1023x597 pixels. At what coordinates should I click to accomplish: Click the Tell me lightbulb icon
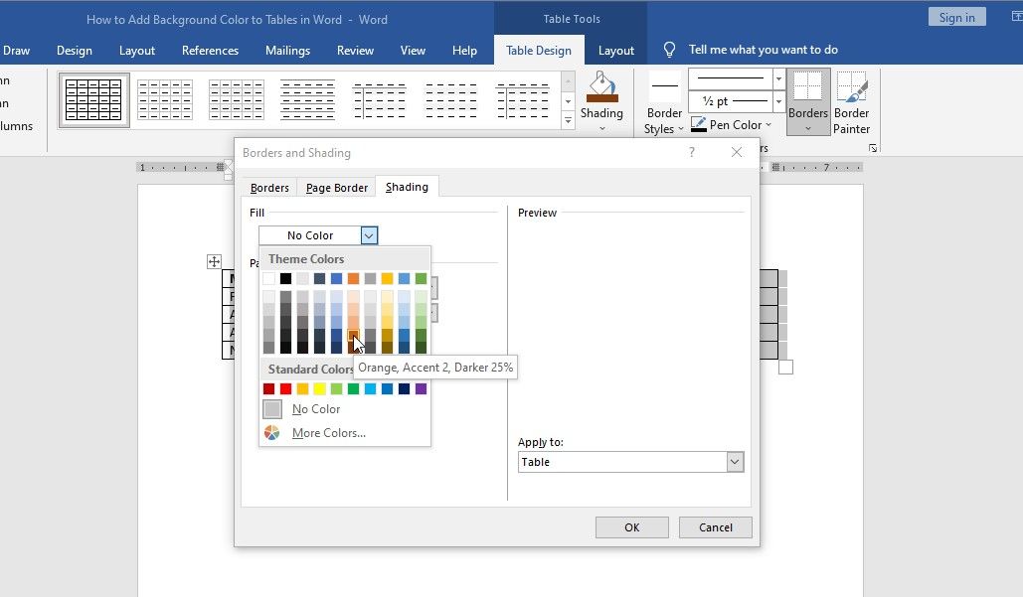(x=670, y=50)
